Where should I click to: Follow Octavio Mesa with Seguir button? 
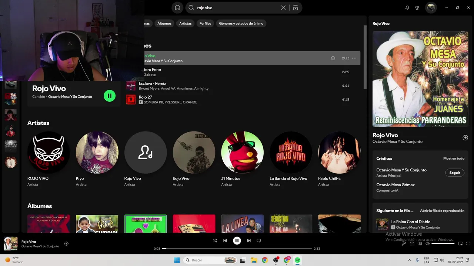pos(455,173)
